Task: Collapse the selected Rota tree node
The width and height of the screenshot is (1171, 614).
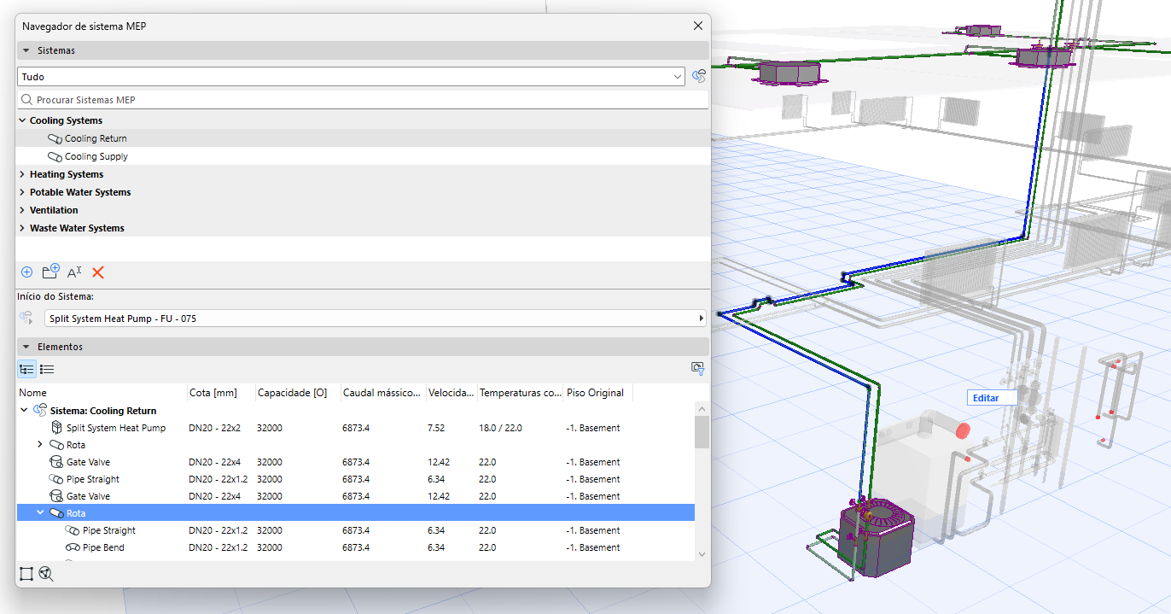Action: coord(40,513)
